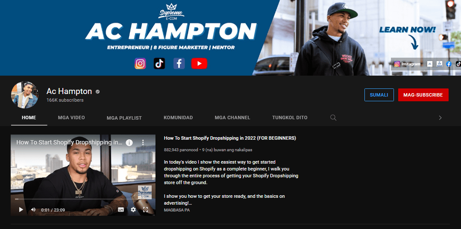Show more channel tabs with the right chevron
The width and height of the screenshot is (461, 229).
(x=440, y=117)
